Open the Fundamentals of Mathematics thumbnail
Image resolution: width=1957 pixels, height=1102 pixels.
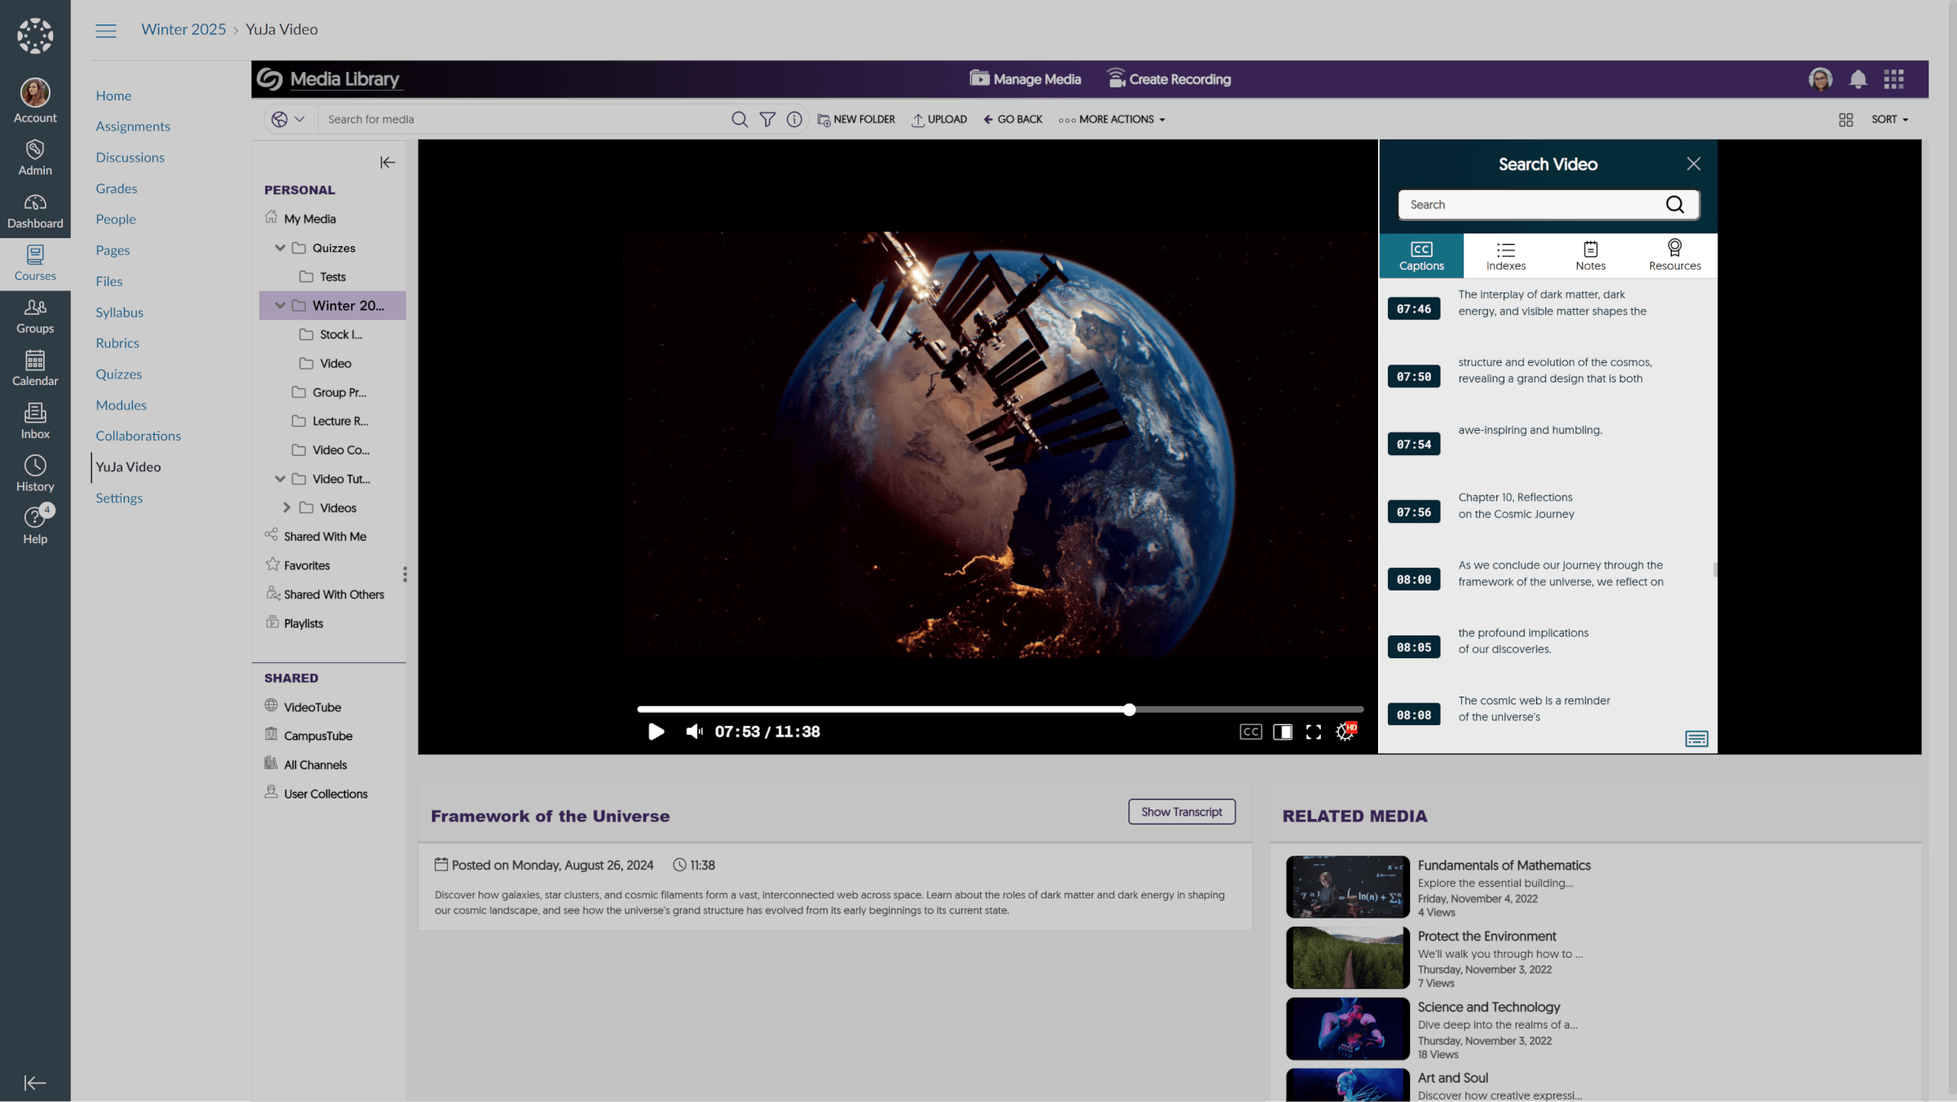pos(1348,887)
